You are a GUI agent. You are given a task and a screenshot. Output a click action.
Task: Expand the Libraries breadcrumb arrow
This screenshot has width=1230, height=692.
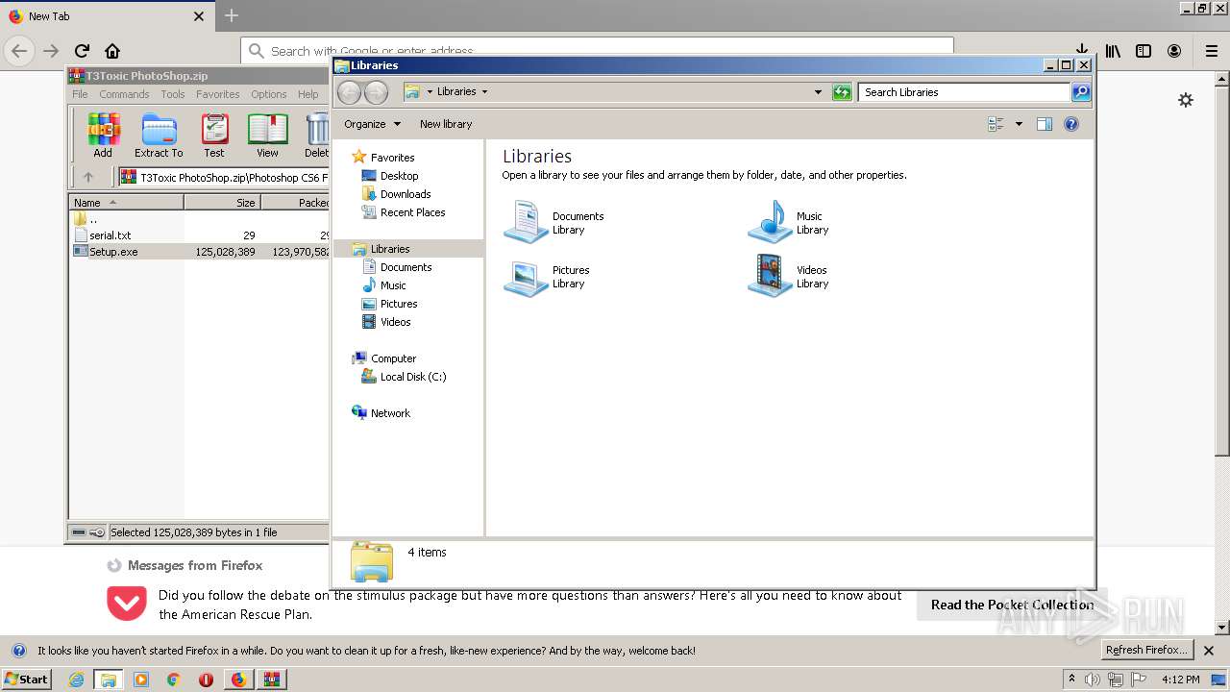point(484,92)
